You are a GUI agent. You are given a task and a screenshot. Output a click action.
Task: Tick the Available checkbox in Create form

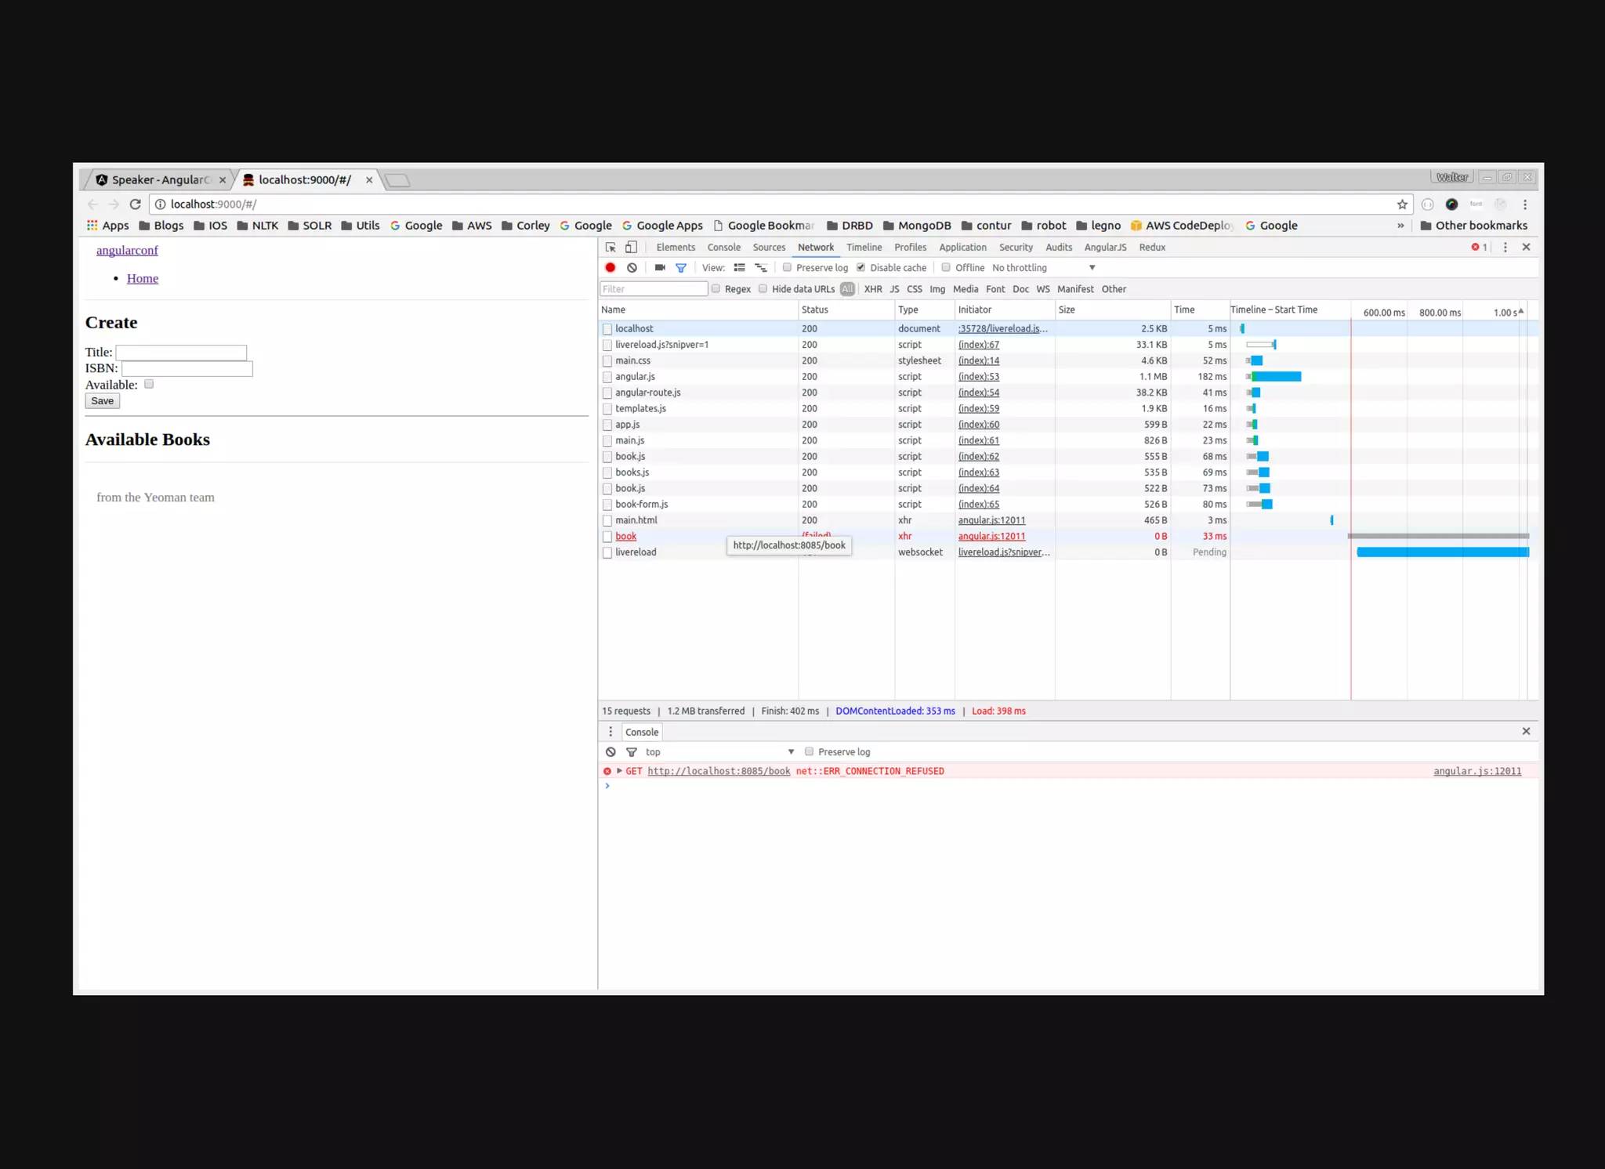click(149, 384)
